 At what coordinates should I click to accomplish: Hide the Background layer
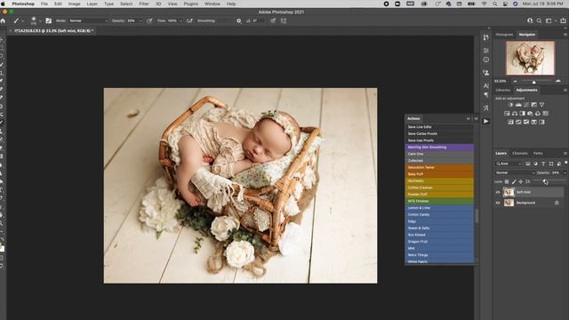pyautogui.click(x=498, y=204)
